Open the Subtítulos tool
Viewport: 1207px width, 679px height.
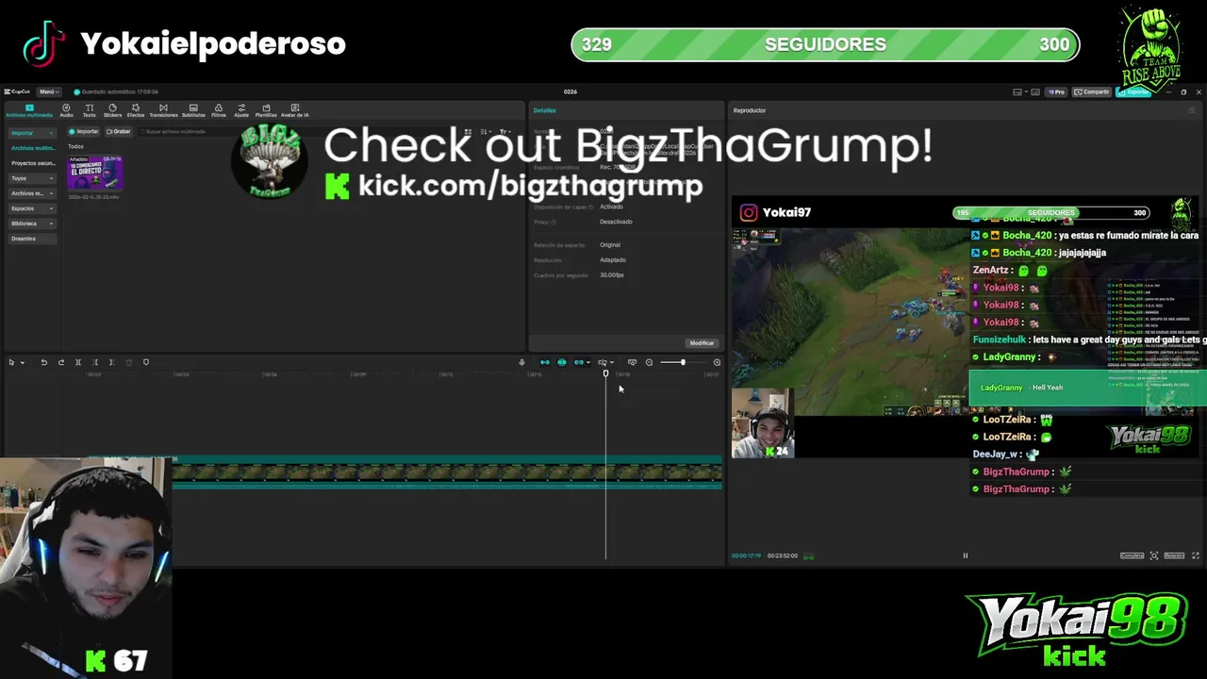tap(193, 110)
